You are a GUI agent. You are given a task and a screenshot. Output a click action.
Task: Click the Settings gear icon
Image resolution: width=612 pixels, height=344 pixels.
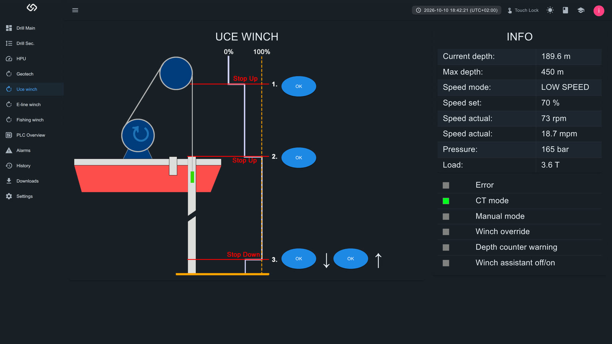pos(9,196)
